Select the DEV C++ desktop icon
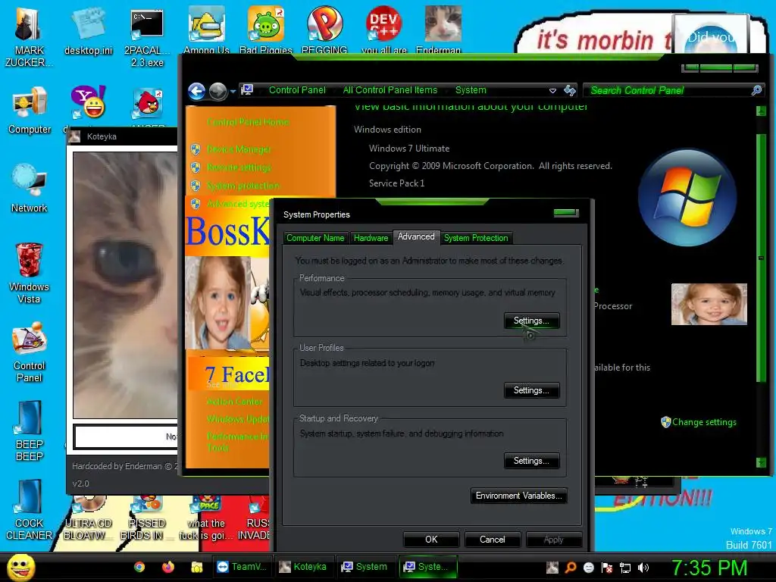This screenshot has width=776, height=582. tap(384, 31)
